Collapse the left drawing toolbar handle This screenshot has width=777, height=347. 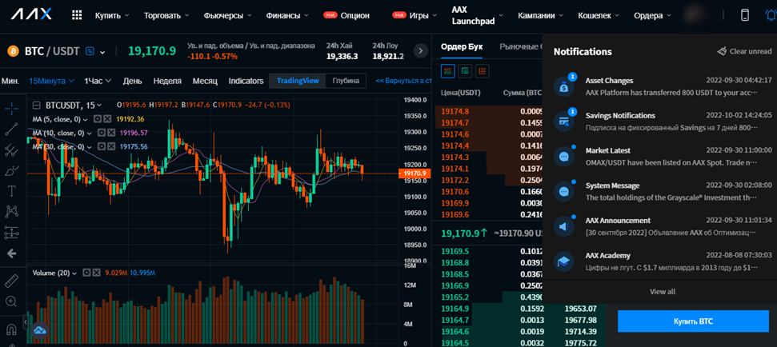point(25,321)
